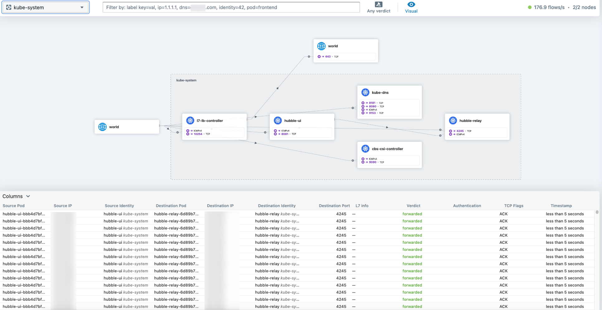The height and width of the screenshot is (310, 602).
Task: Click the cbs-csi-controller service icon
Action: pos(365,149)
